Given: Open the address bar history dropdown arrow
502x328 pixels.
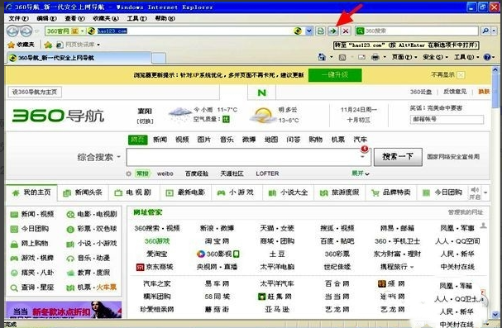Looking at the screenshot, I should (x=308, y=31).
